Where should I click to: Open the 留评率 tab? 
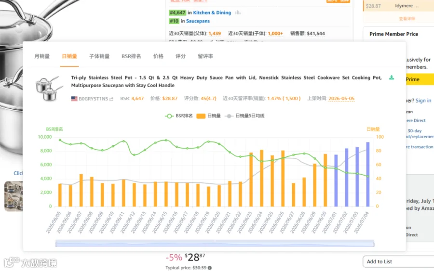point(205,56)
